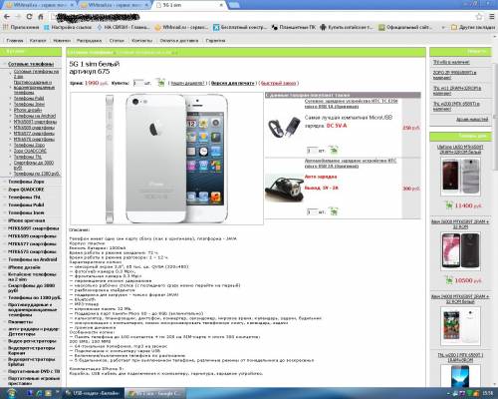This screenshot has width=498, height=399.
Task: Open the Другие закладки bookmarks folder
Action: tap(473, 27)
